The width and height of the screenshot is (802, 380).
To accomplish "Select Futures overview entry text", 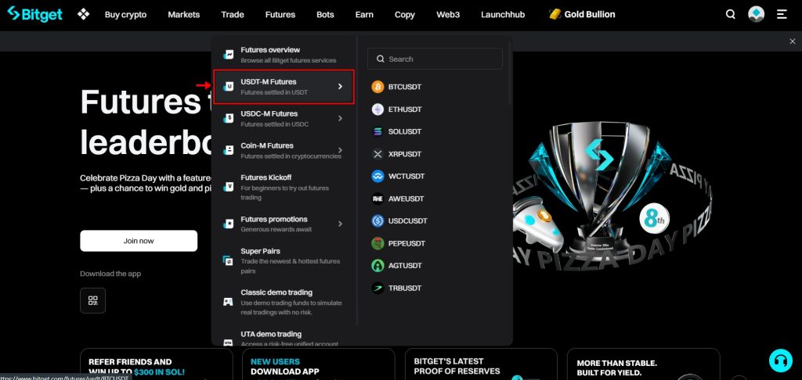I will pyautogui.click(x=270, y=50).
